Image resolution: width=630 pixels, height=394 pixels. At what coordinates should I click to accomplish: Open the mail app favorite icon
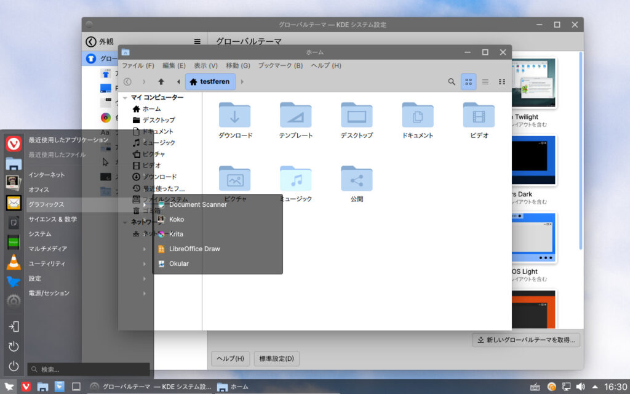(x=14, y=203)
